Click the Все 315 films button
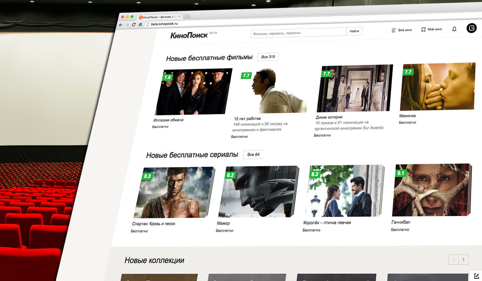The width and height of the screenshot is (482, 281). pos(268,57)
